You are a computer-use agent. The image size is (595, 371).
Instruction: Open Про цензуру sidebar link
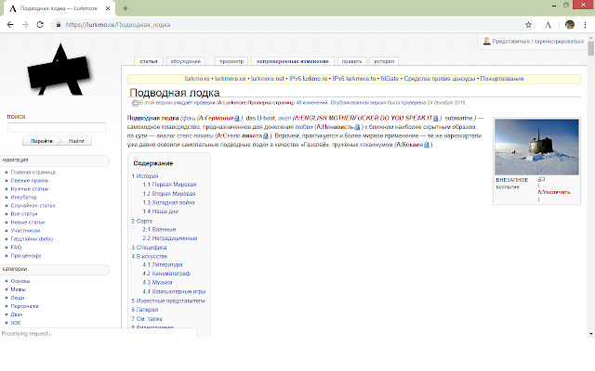[26, 256]
